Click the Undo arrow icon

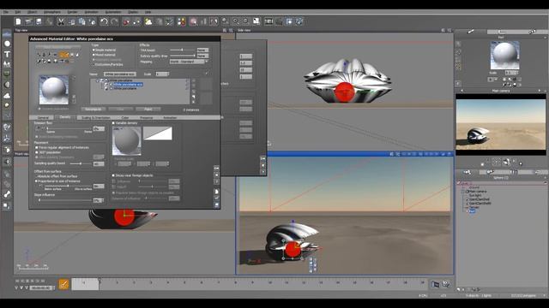point(104,21)
